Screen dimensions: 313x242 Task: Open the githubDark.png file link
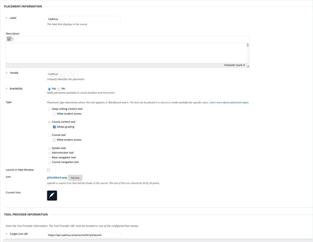click(x=57, y=178)
